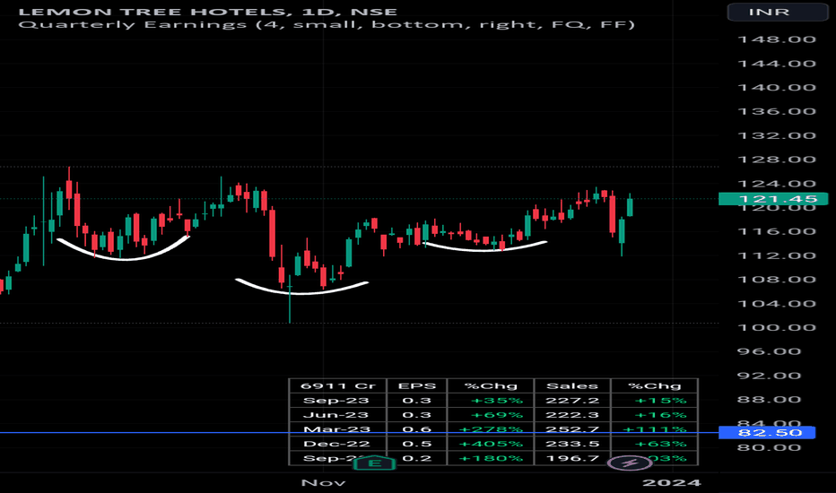Click the 121.45 current price label
This screenshot has width=836, height=493.
click(x=773, y=199)
